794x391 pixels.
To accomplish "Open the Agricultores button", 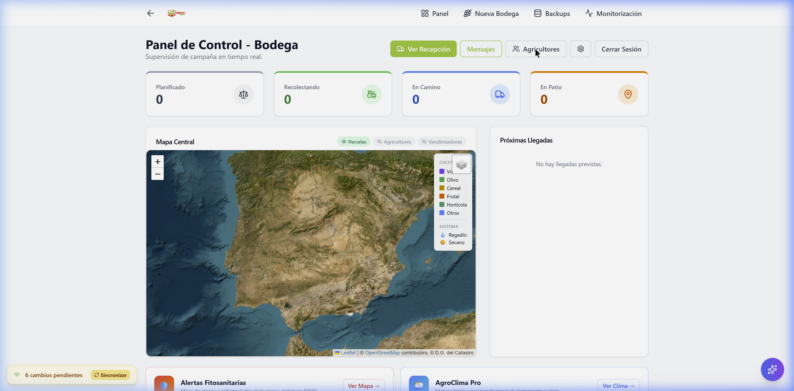I will coord(536,49).
